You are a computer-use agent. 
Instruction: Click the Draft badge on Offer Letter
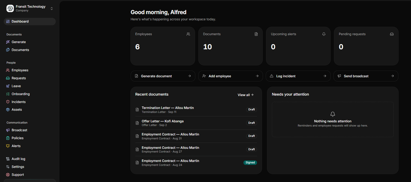tap(251, 123)
